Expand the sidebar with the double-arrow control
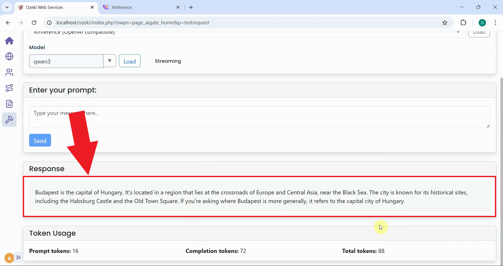Screen dimensions: 503x266 [x=18, y=258]
